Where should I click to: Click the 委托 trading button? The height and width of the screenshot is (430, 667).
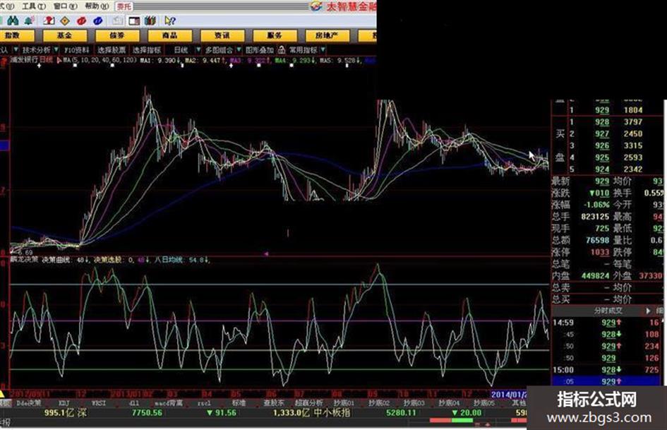click(x=124, y=6)
